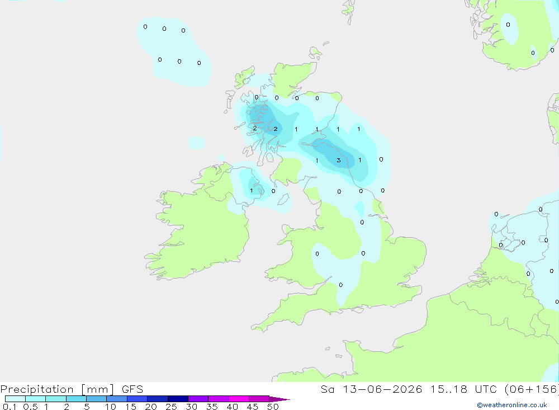The image size is (559, 410).
Task: Click the above-50 mm arrow tip of legend
Action: pos(279,399)
